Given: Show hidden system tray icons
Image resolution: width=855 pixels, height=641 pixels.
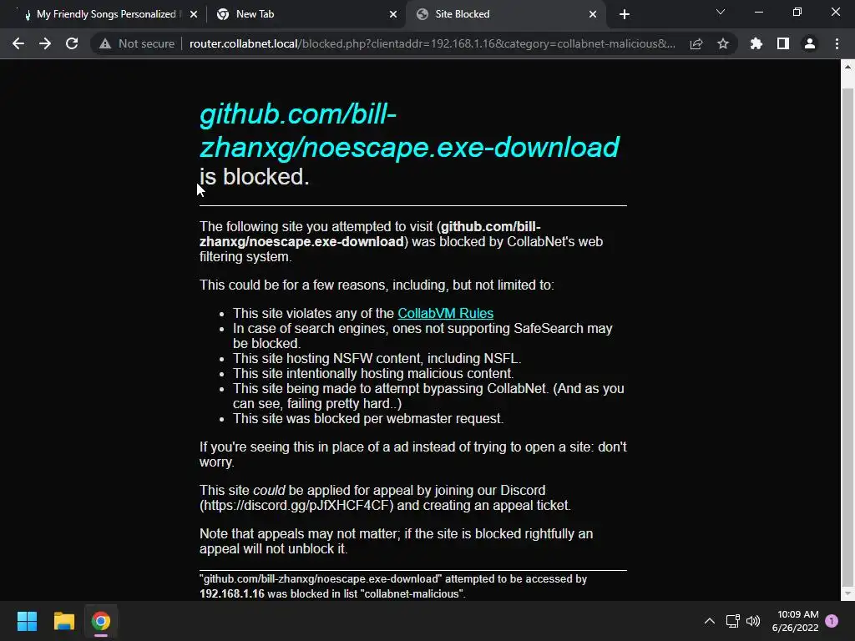Looking at the screenshot, I should 710,621.
